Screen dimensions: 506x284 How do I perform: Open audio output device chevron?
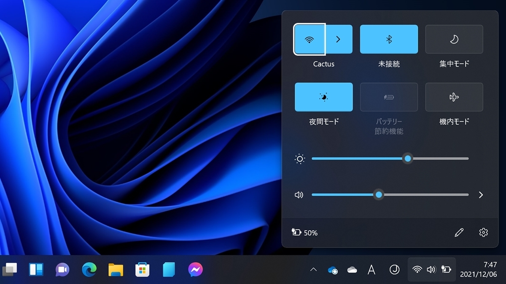(481, 195)
